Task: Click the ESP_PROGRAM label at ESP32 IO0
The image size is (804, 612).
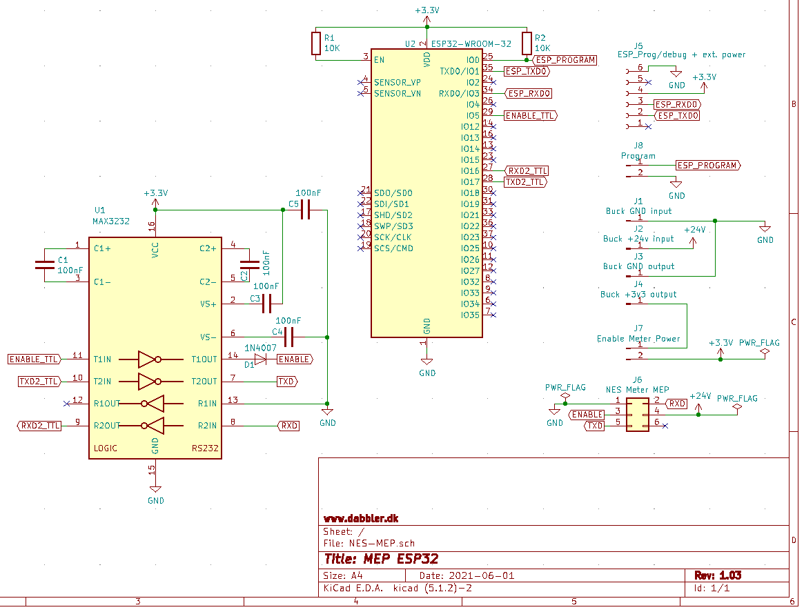Action: click(565, 60)
